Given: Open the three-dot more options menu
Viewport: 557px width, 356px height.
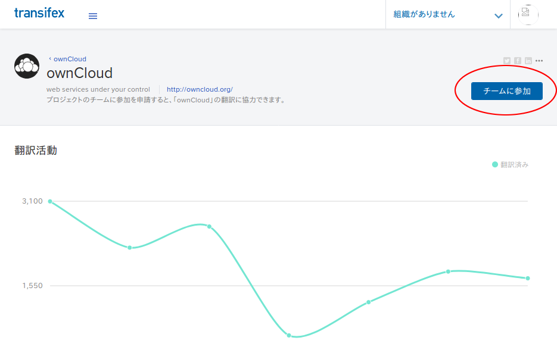Looking at the screenshot, I should click(539, 61).
